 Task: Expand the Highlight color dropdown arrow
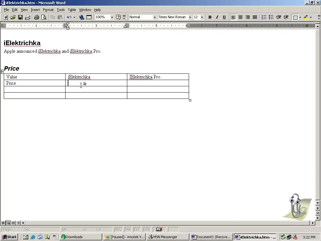pos(311,17)
